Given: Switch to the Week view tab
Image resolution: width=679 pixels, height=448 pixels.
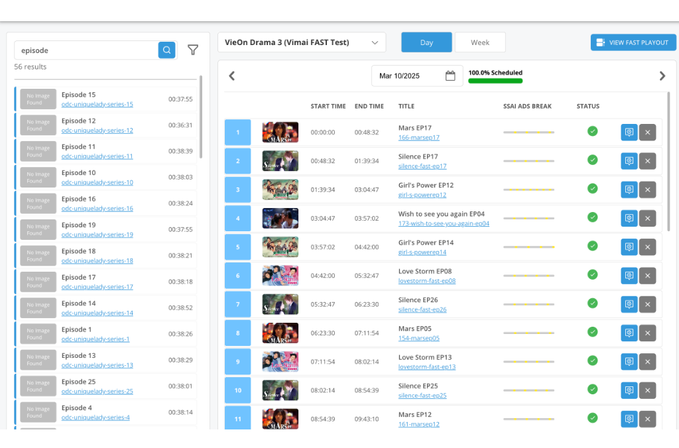Looking at the screenshot, I should (480, 42).
